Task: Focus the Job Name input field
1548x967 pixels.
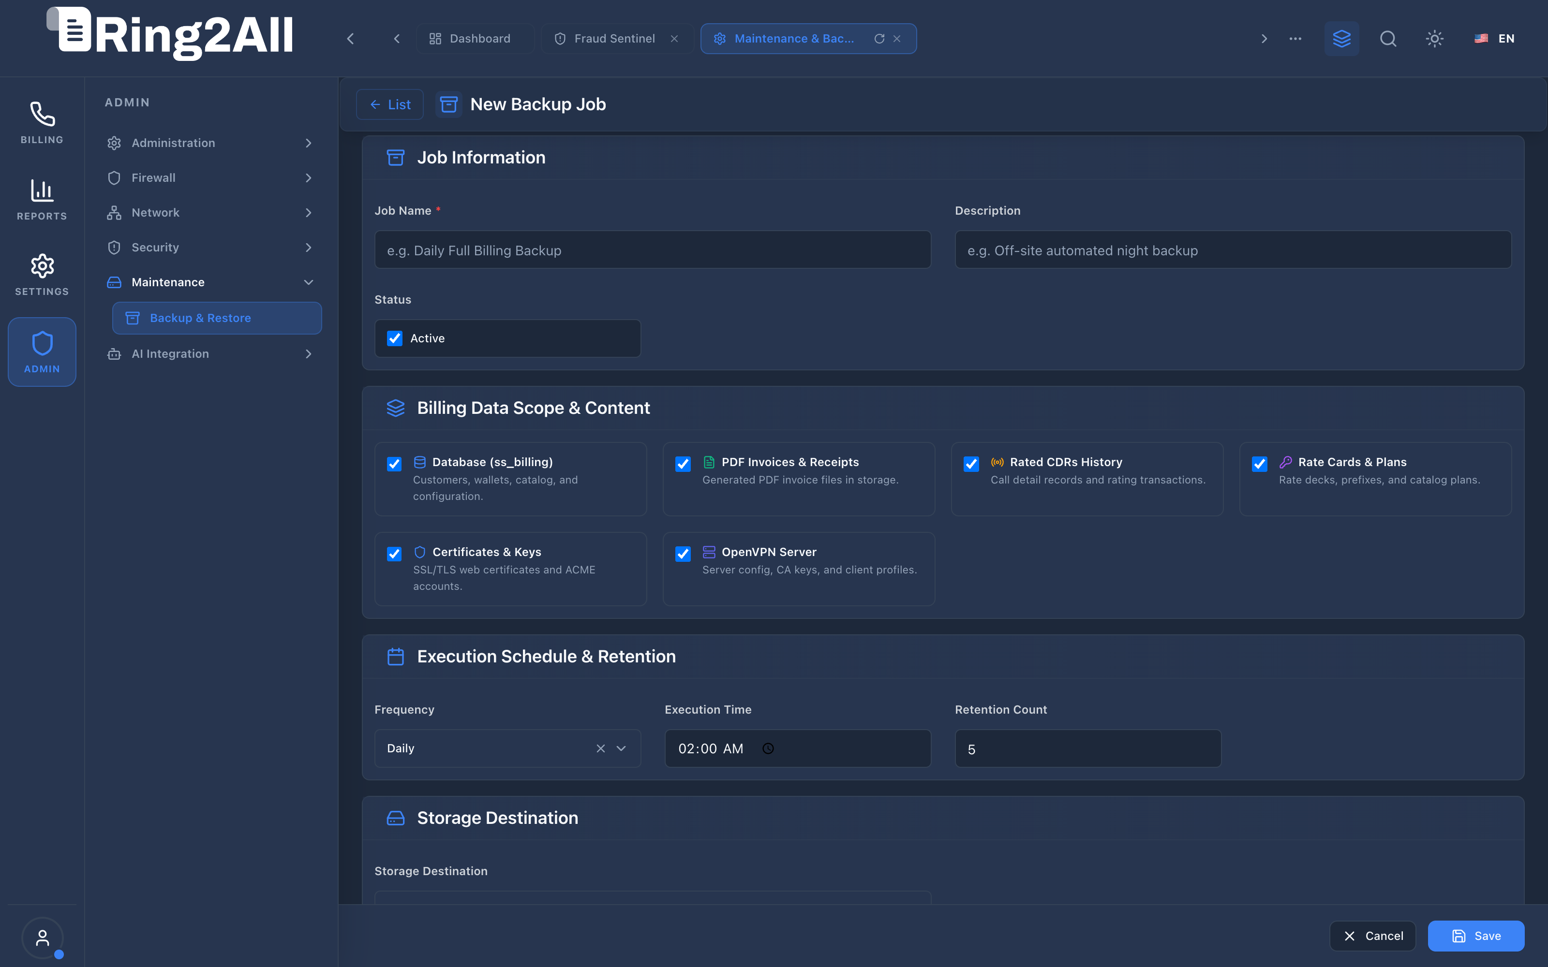Action: [x=653, y=250]
